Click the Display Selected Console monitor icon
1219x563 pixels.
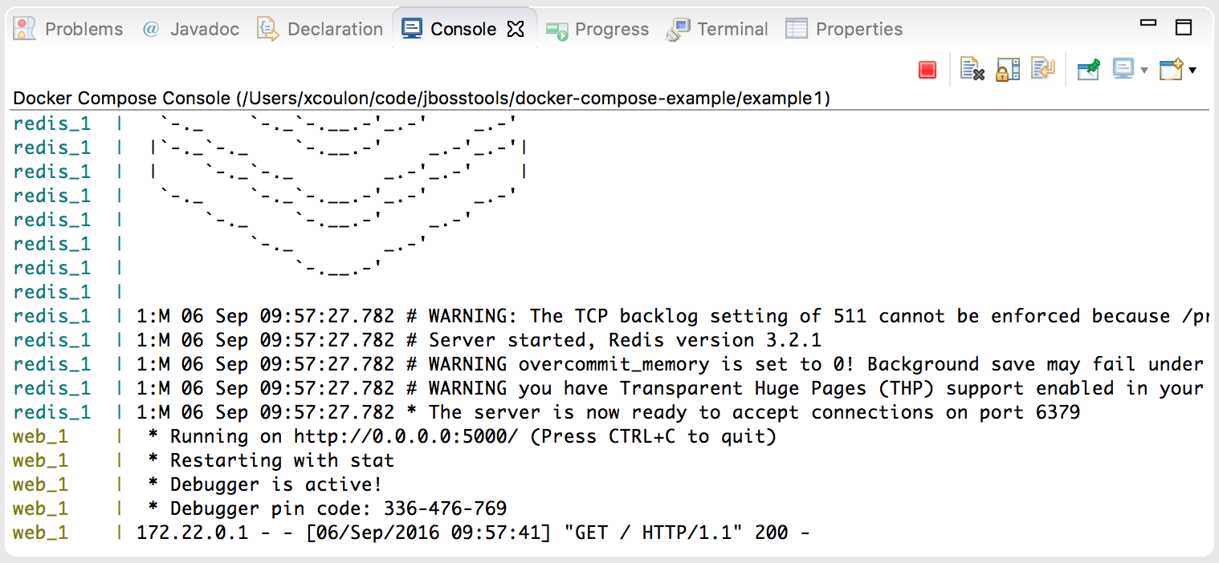pos(1123,70)
